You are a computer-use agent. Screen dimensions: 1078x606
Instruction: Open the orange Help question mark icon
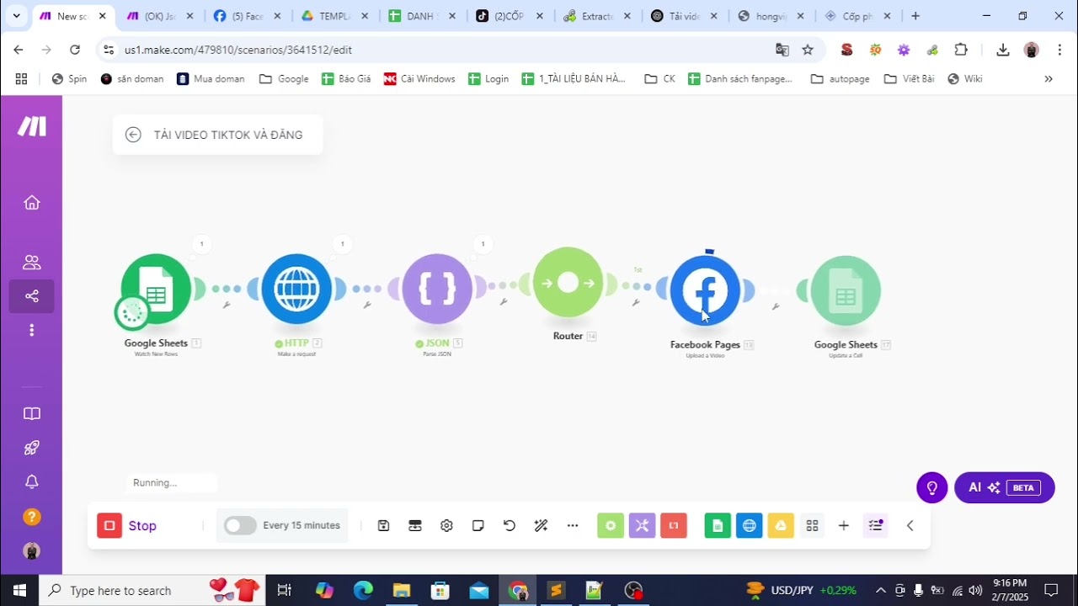coord(31,517)
